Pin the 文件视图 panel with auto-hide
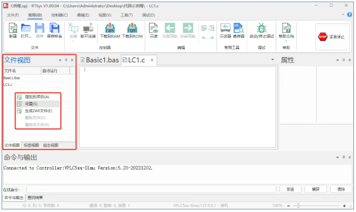 click(66, 60)
